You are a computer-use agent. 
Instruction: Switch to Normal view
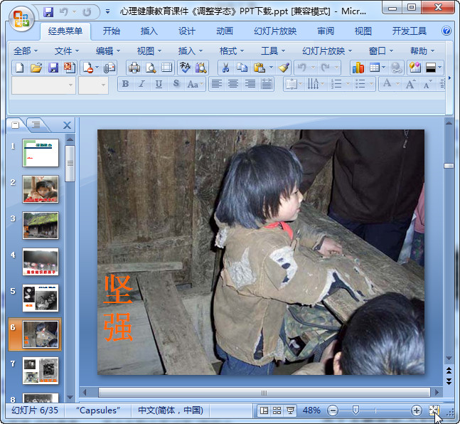264,410
